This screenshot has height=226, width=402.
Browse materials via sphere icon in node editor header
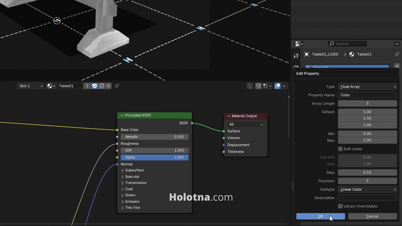click(51, 86)
